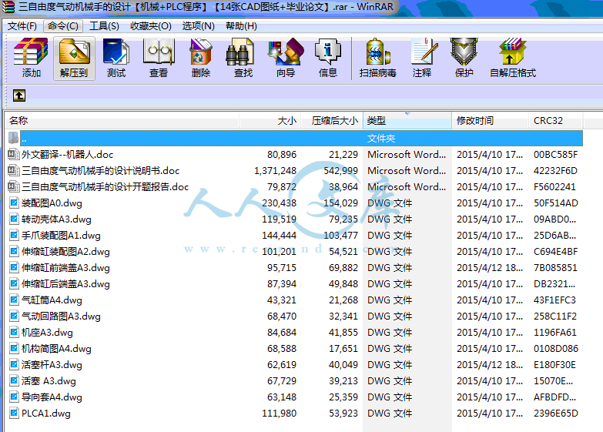The image size is (603, 432).
Task: Click CRC32 value 2396E65D
Action: coord(556,414)
